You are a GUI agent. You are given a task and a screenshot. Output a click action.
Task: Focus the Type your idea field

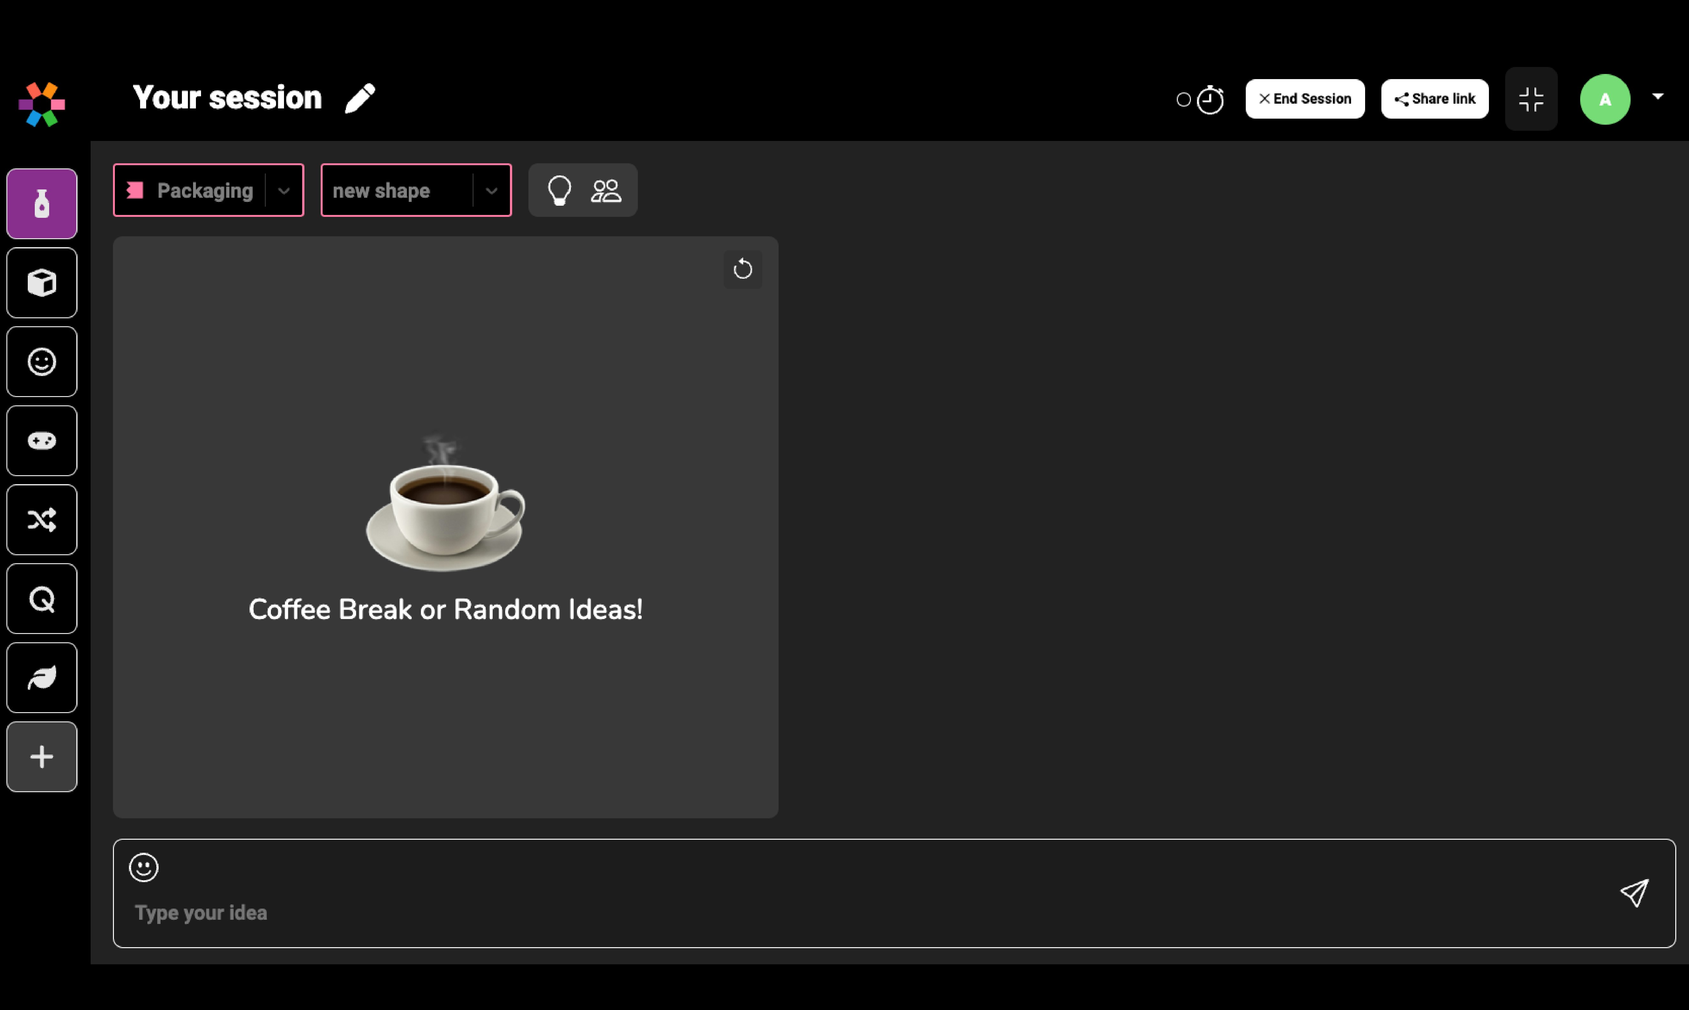pyautogui.click(x=894, y=893)
